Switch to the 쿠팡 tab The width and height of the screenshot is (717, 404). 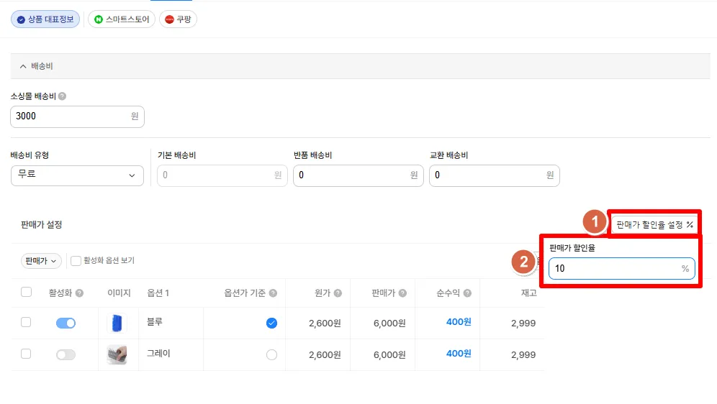tap(179, 19)
